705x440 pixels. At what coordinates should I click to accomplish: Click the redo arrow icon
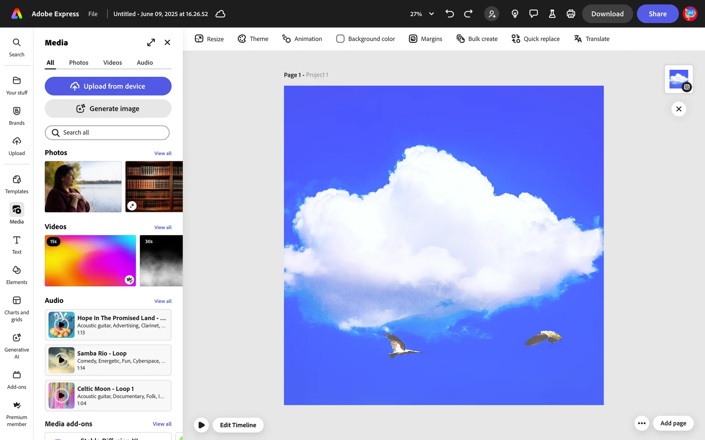468,14
